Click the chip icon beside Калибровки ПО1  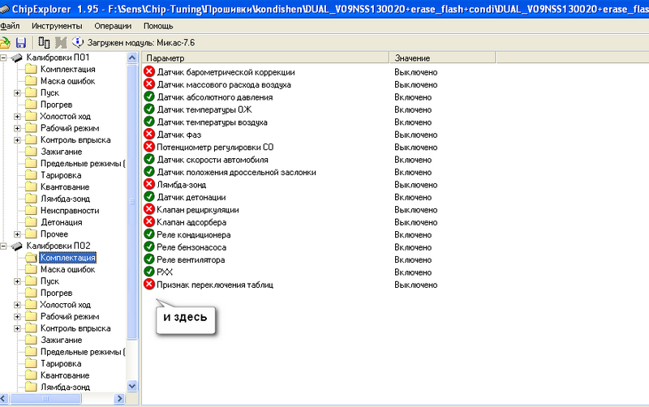[x=17, y=58]
